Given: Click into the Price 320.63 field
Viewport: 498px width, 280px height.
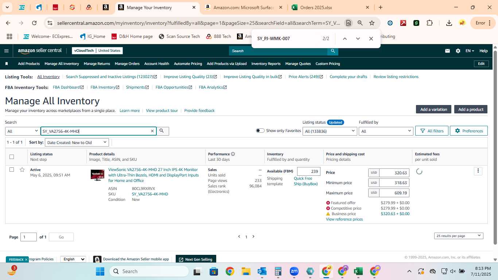Looking at the screenshot, I should (394, 172).
